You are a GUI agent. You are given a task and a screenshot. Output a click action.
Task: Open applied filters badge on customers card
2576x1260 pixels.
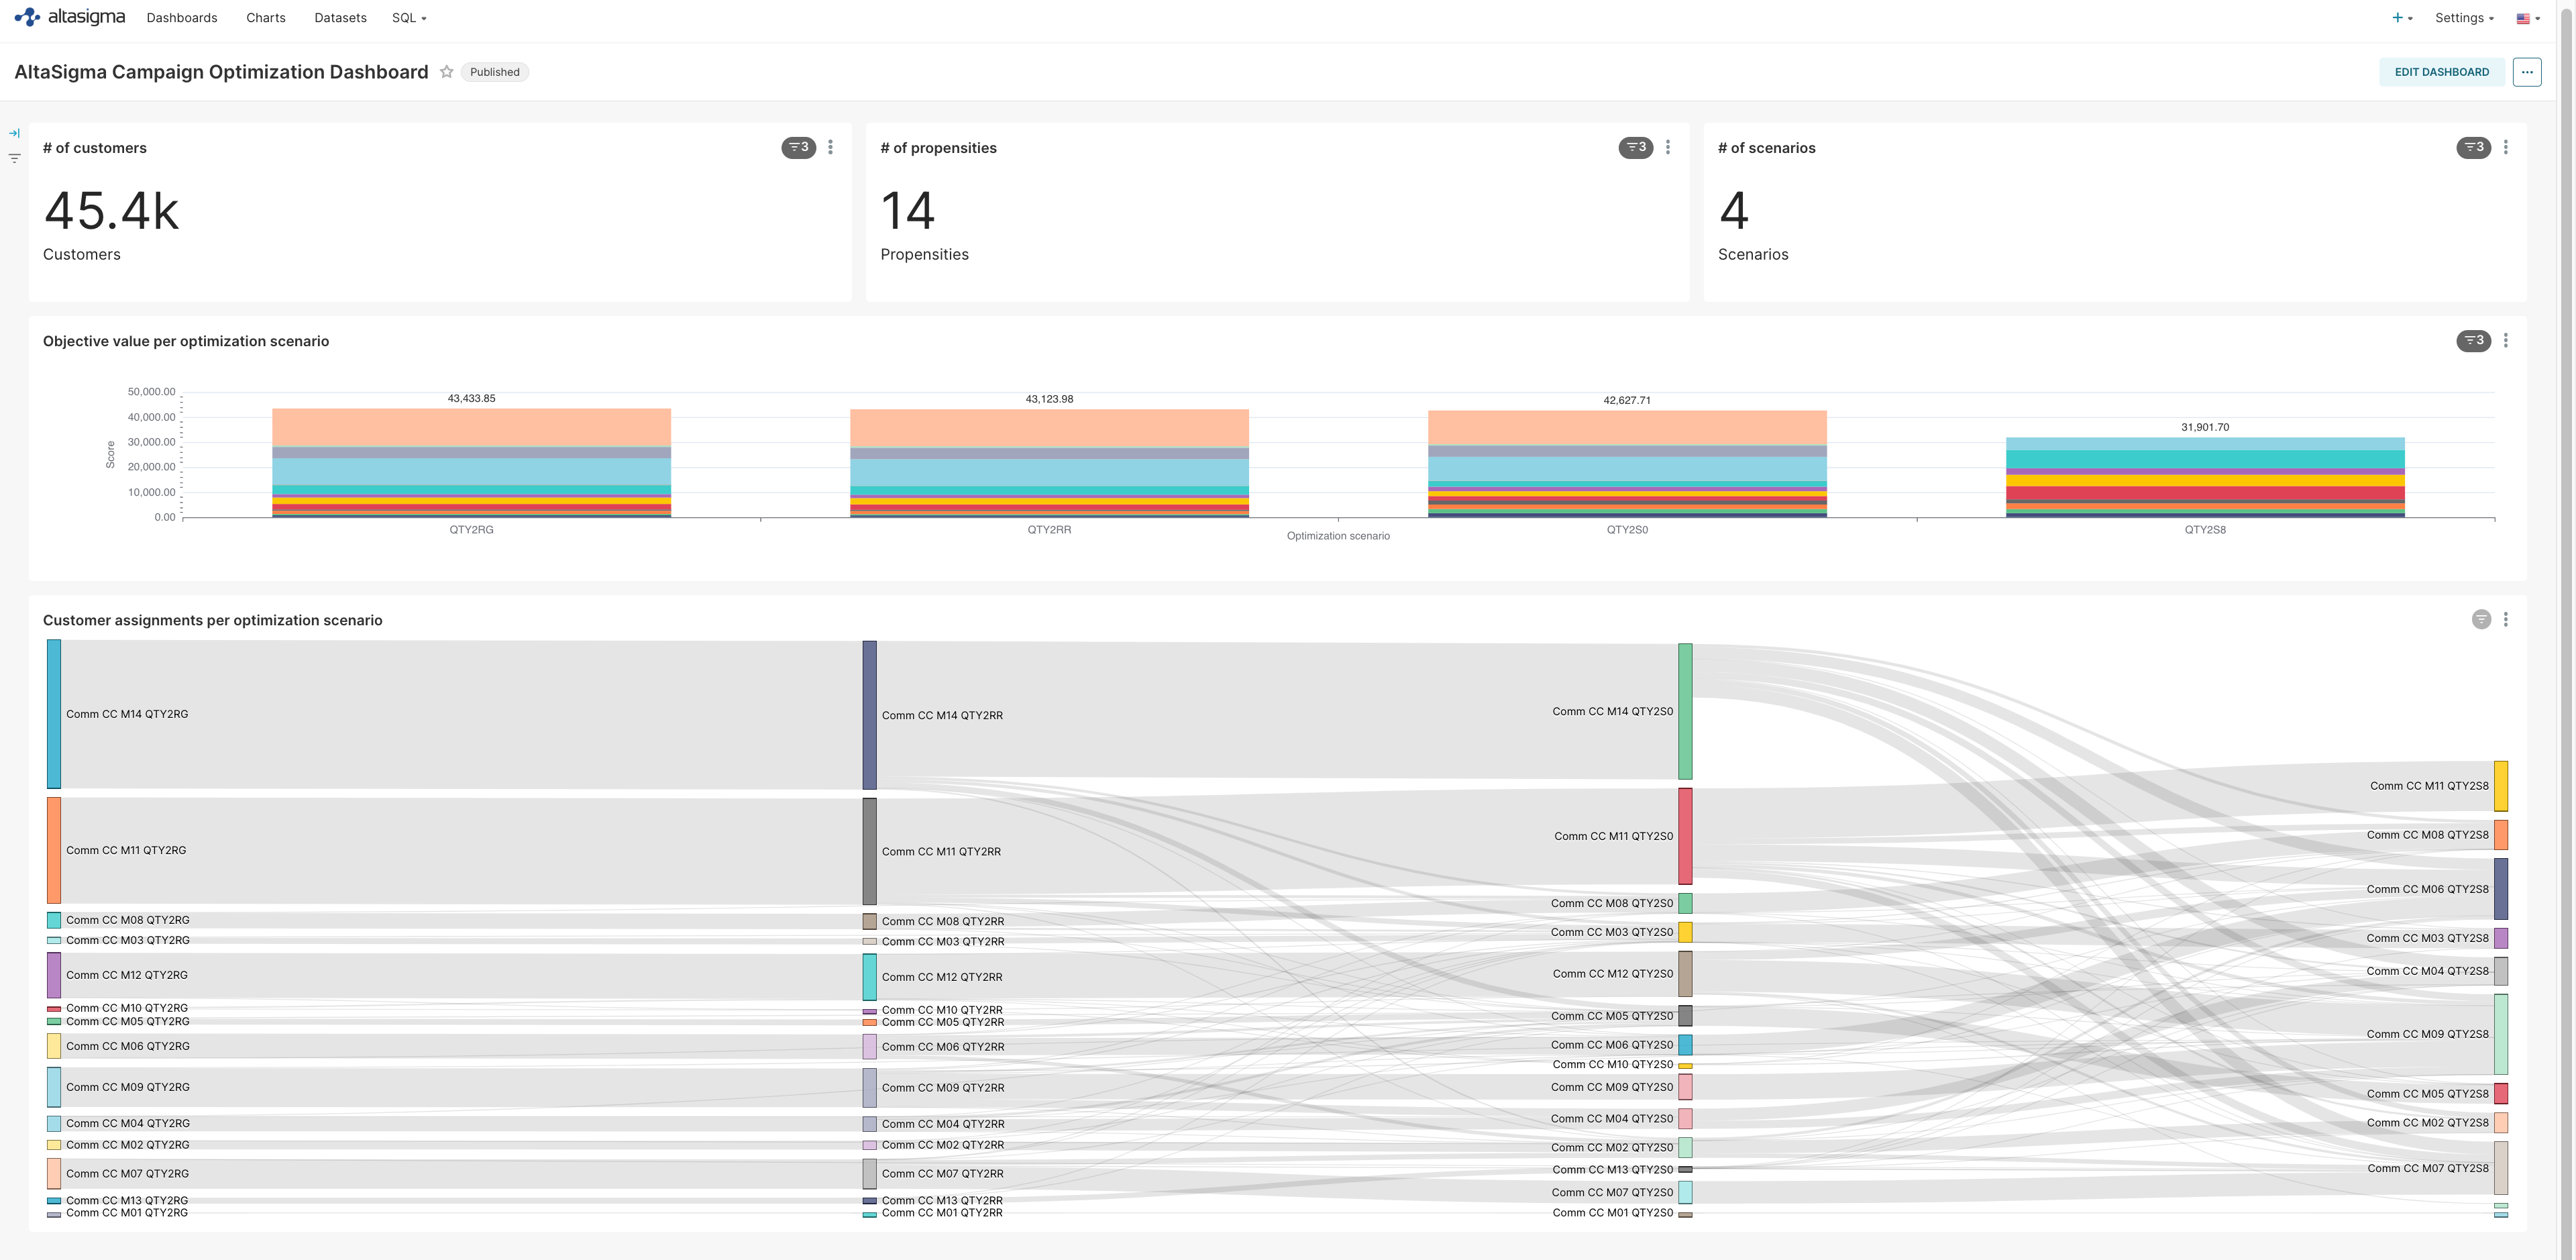pyautogui.click(x=798, y=148)
